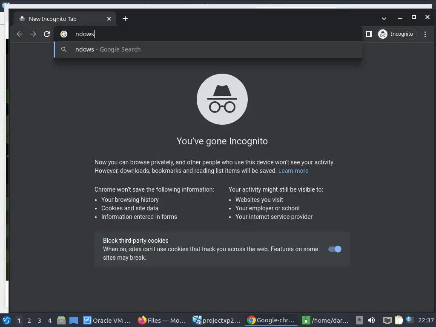Click the search magnifier icon in the suggestion
This screenshot has width=436, height=327.
(x=64, y=49)
